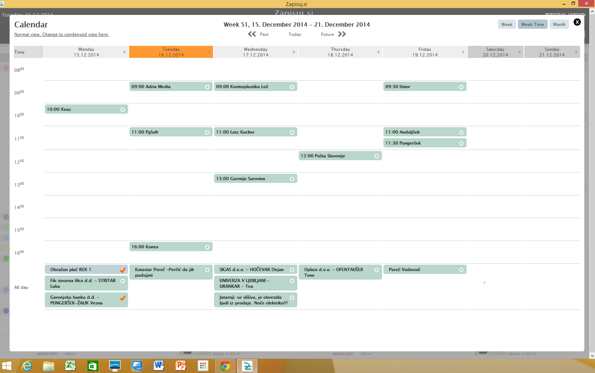Mark the 11:00 PgSoft event as done
595x373 pixels.
coord(207,133)
